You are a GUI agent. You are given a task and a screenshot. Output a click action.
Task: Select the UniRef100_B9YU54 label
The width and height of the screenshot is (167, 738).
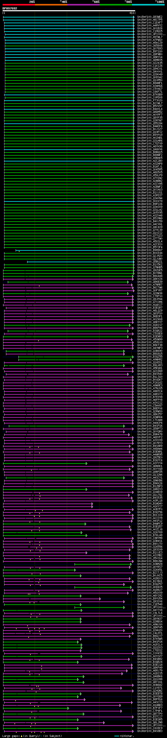tap(150, 598)
